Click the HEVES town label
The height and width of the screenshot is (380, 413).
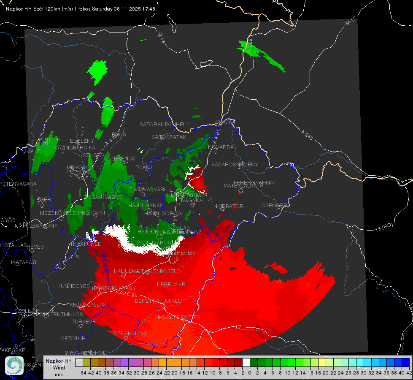(x=35, y=247)
